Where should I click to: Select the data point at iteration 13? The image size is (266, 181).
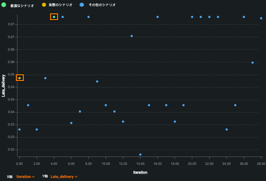tap(132, 36)
